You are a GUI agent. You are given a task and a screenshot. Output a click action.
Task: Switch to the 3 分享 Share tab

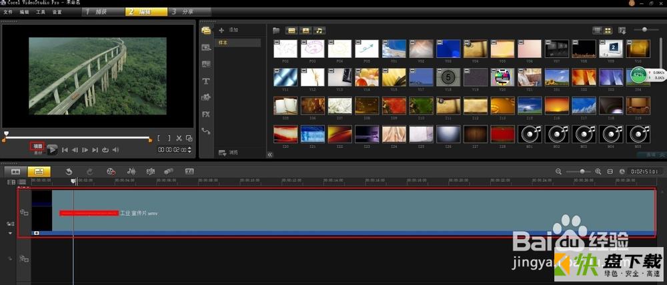[188, 12]
